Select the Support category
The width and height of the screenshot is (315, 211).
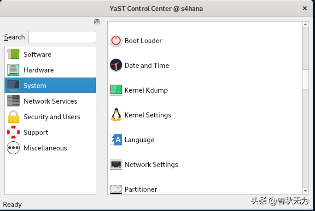[35, 133]
